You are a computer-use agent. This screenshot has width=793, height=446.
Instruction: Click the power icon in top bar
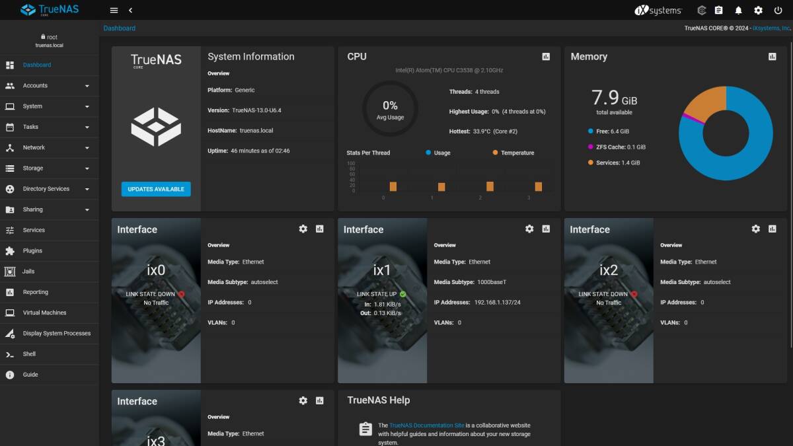tap(777, 11)
